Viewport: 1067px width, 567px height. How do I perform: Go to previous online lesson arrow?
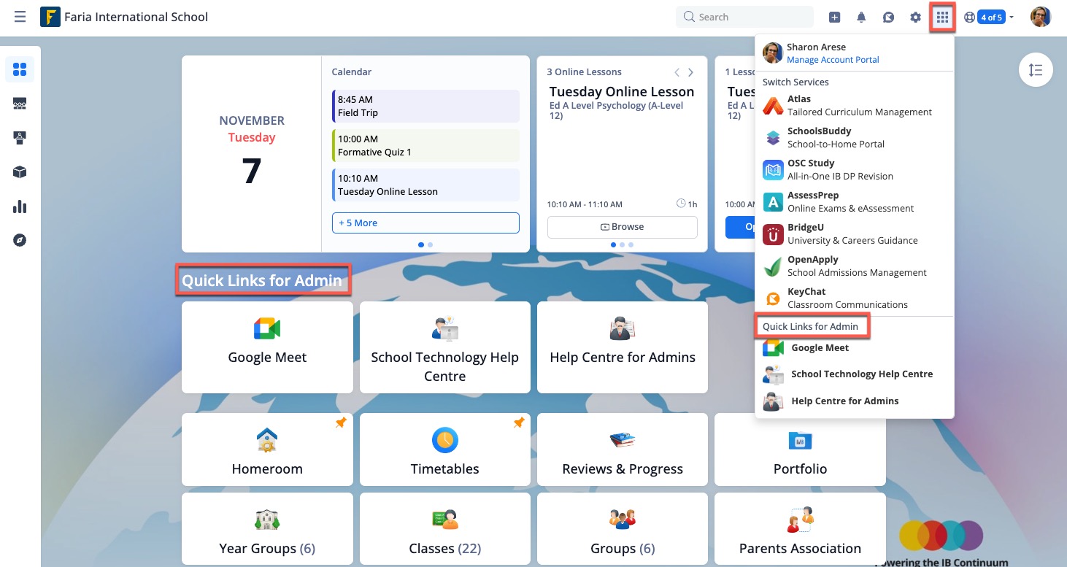677,72
